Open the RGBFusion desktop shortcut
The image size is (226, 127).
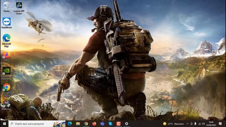[6, 105]
